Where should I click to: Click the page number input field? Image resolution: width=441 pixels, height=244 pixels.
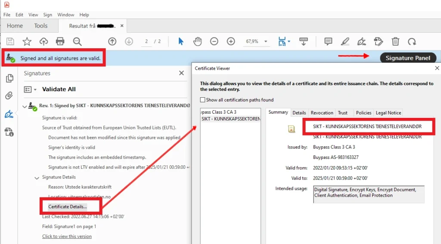click(x=146, y=42)
